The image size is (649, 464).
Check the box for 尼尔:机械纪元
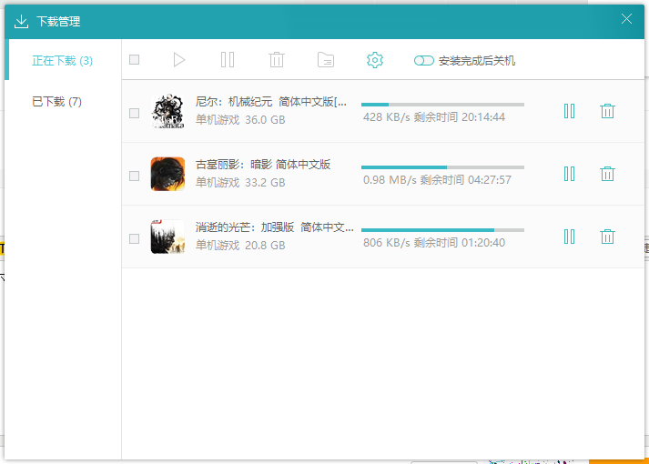(134, 114)
